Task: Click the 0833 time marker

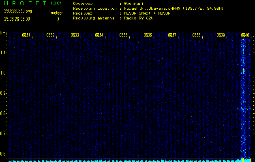Action: point(75,35)
